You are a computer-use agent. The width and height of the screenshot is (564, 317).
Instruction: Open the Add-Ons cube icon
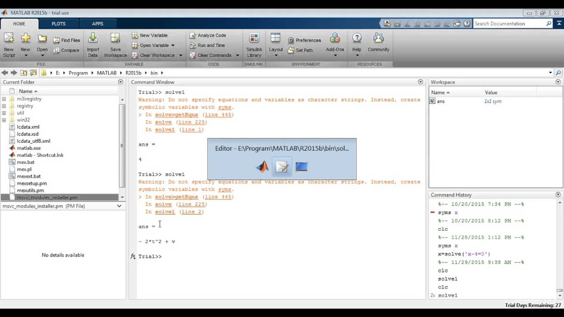tap(335, 39)
